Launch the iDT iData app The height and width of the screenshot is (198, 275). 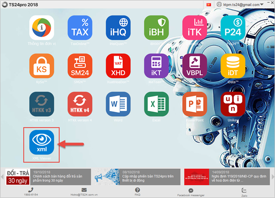pos(233,66)
